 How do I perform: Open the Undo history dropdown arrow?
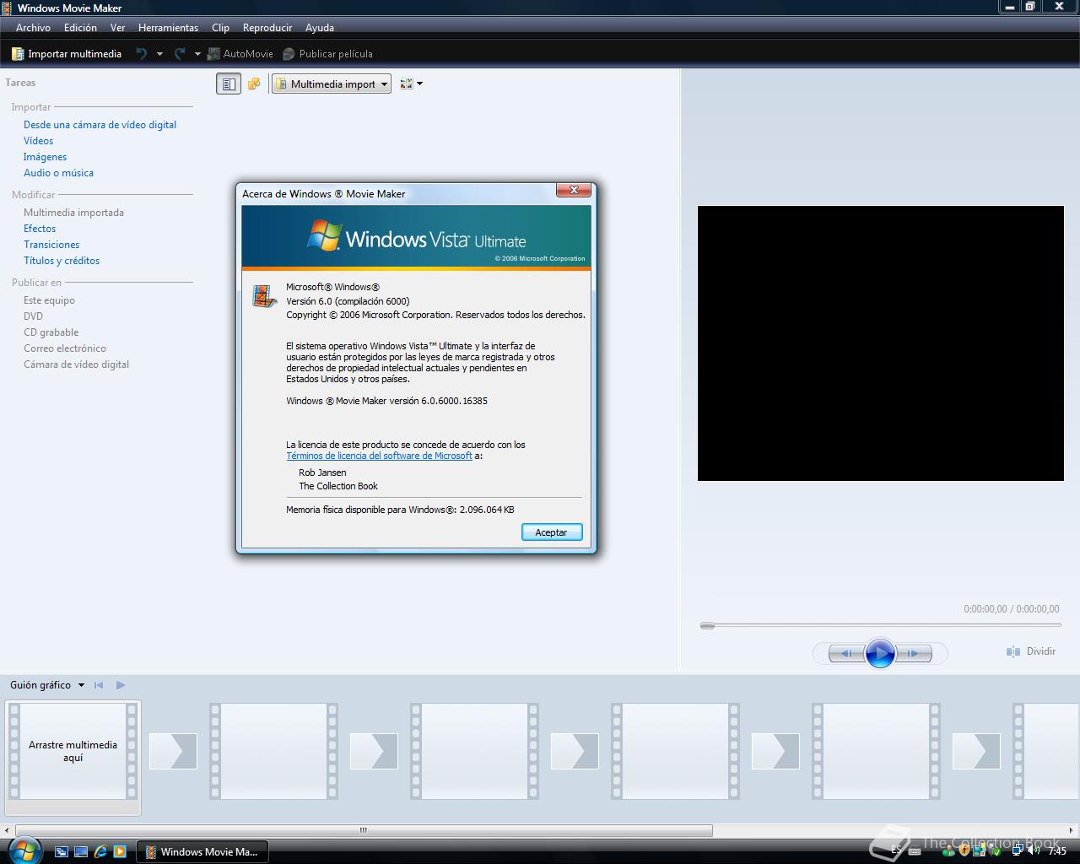[159, 54]
